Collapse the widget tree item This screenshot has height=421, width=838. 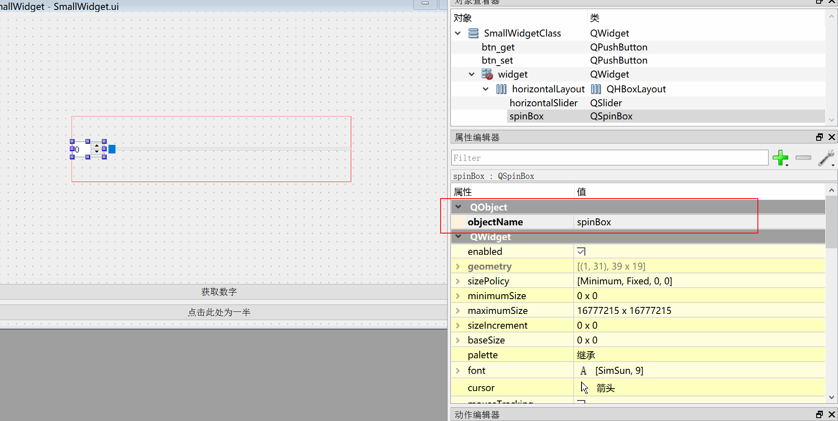click(x=471, y=74)
